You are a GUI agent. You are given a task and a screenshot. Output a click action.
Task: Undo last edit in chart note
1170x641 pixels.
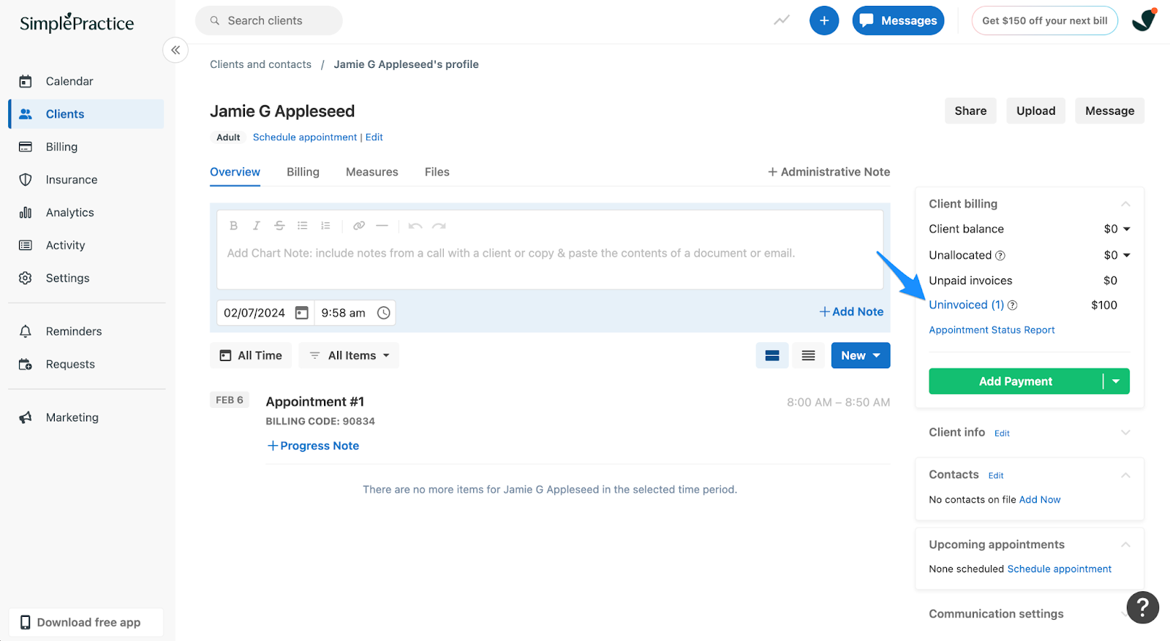pos(415,226)
